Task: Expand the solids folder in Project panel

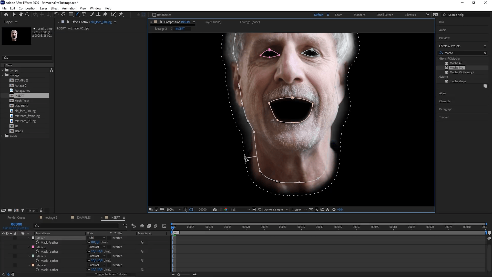Action: tap(2, 136)
